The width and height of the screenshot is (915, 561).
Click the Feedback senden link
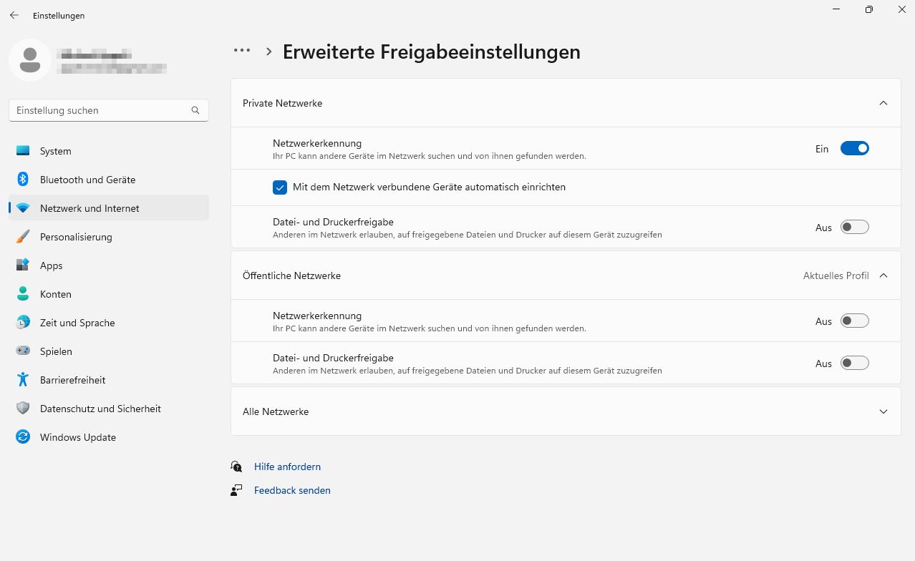[292, 490]
